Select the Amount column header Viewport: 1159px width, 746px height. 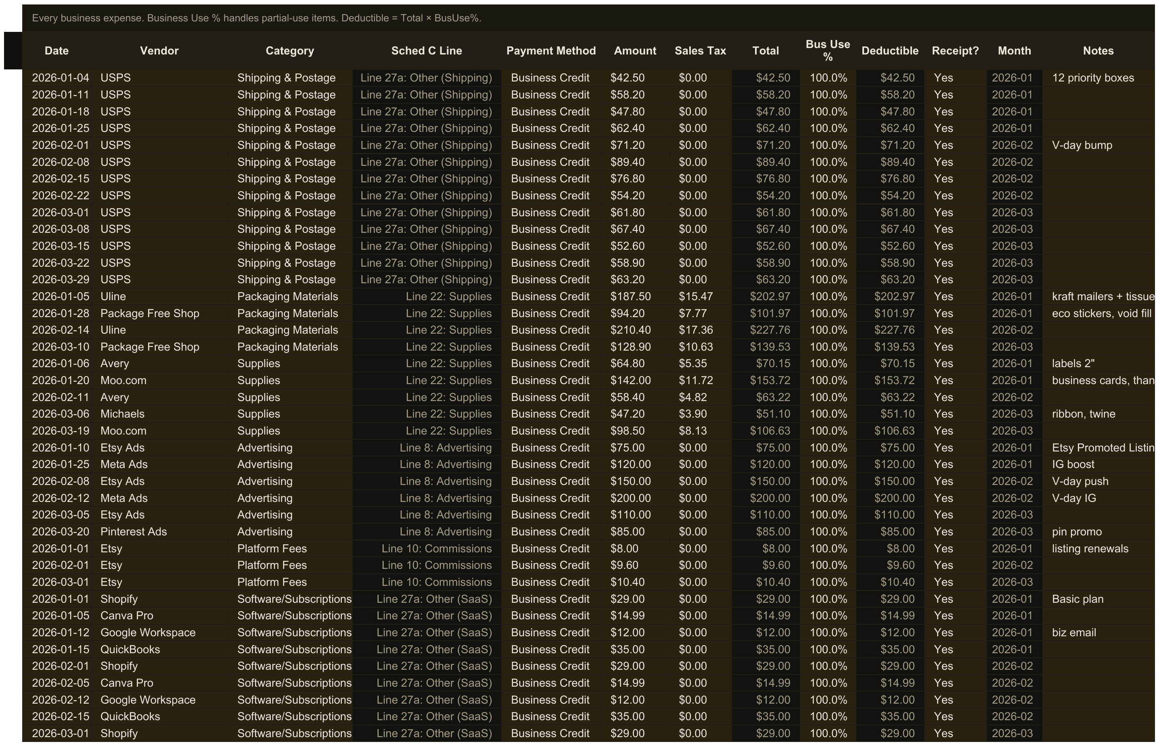click(x=635, y=50)
